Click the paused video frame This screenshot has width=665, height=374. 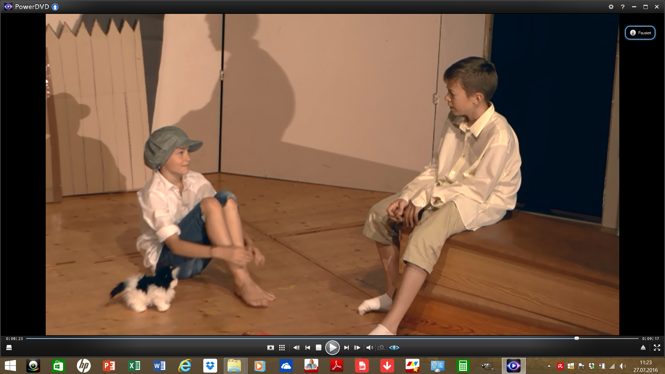tap(332, 175)
